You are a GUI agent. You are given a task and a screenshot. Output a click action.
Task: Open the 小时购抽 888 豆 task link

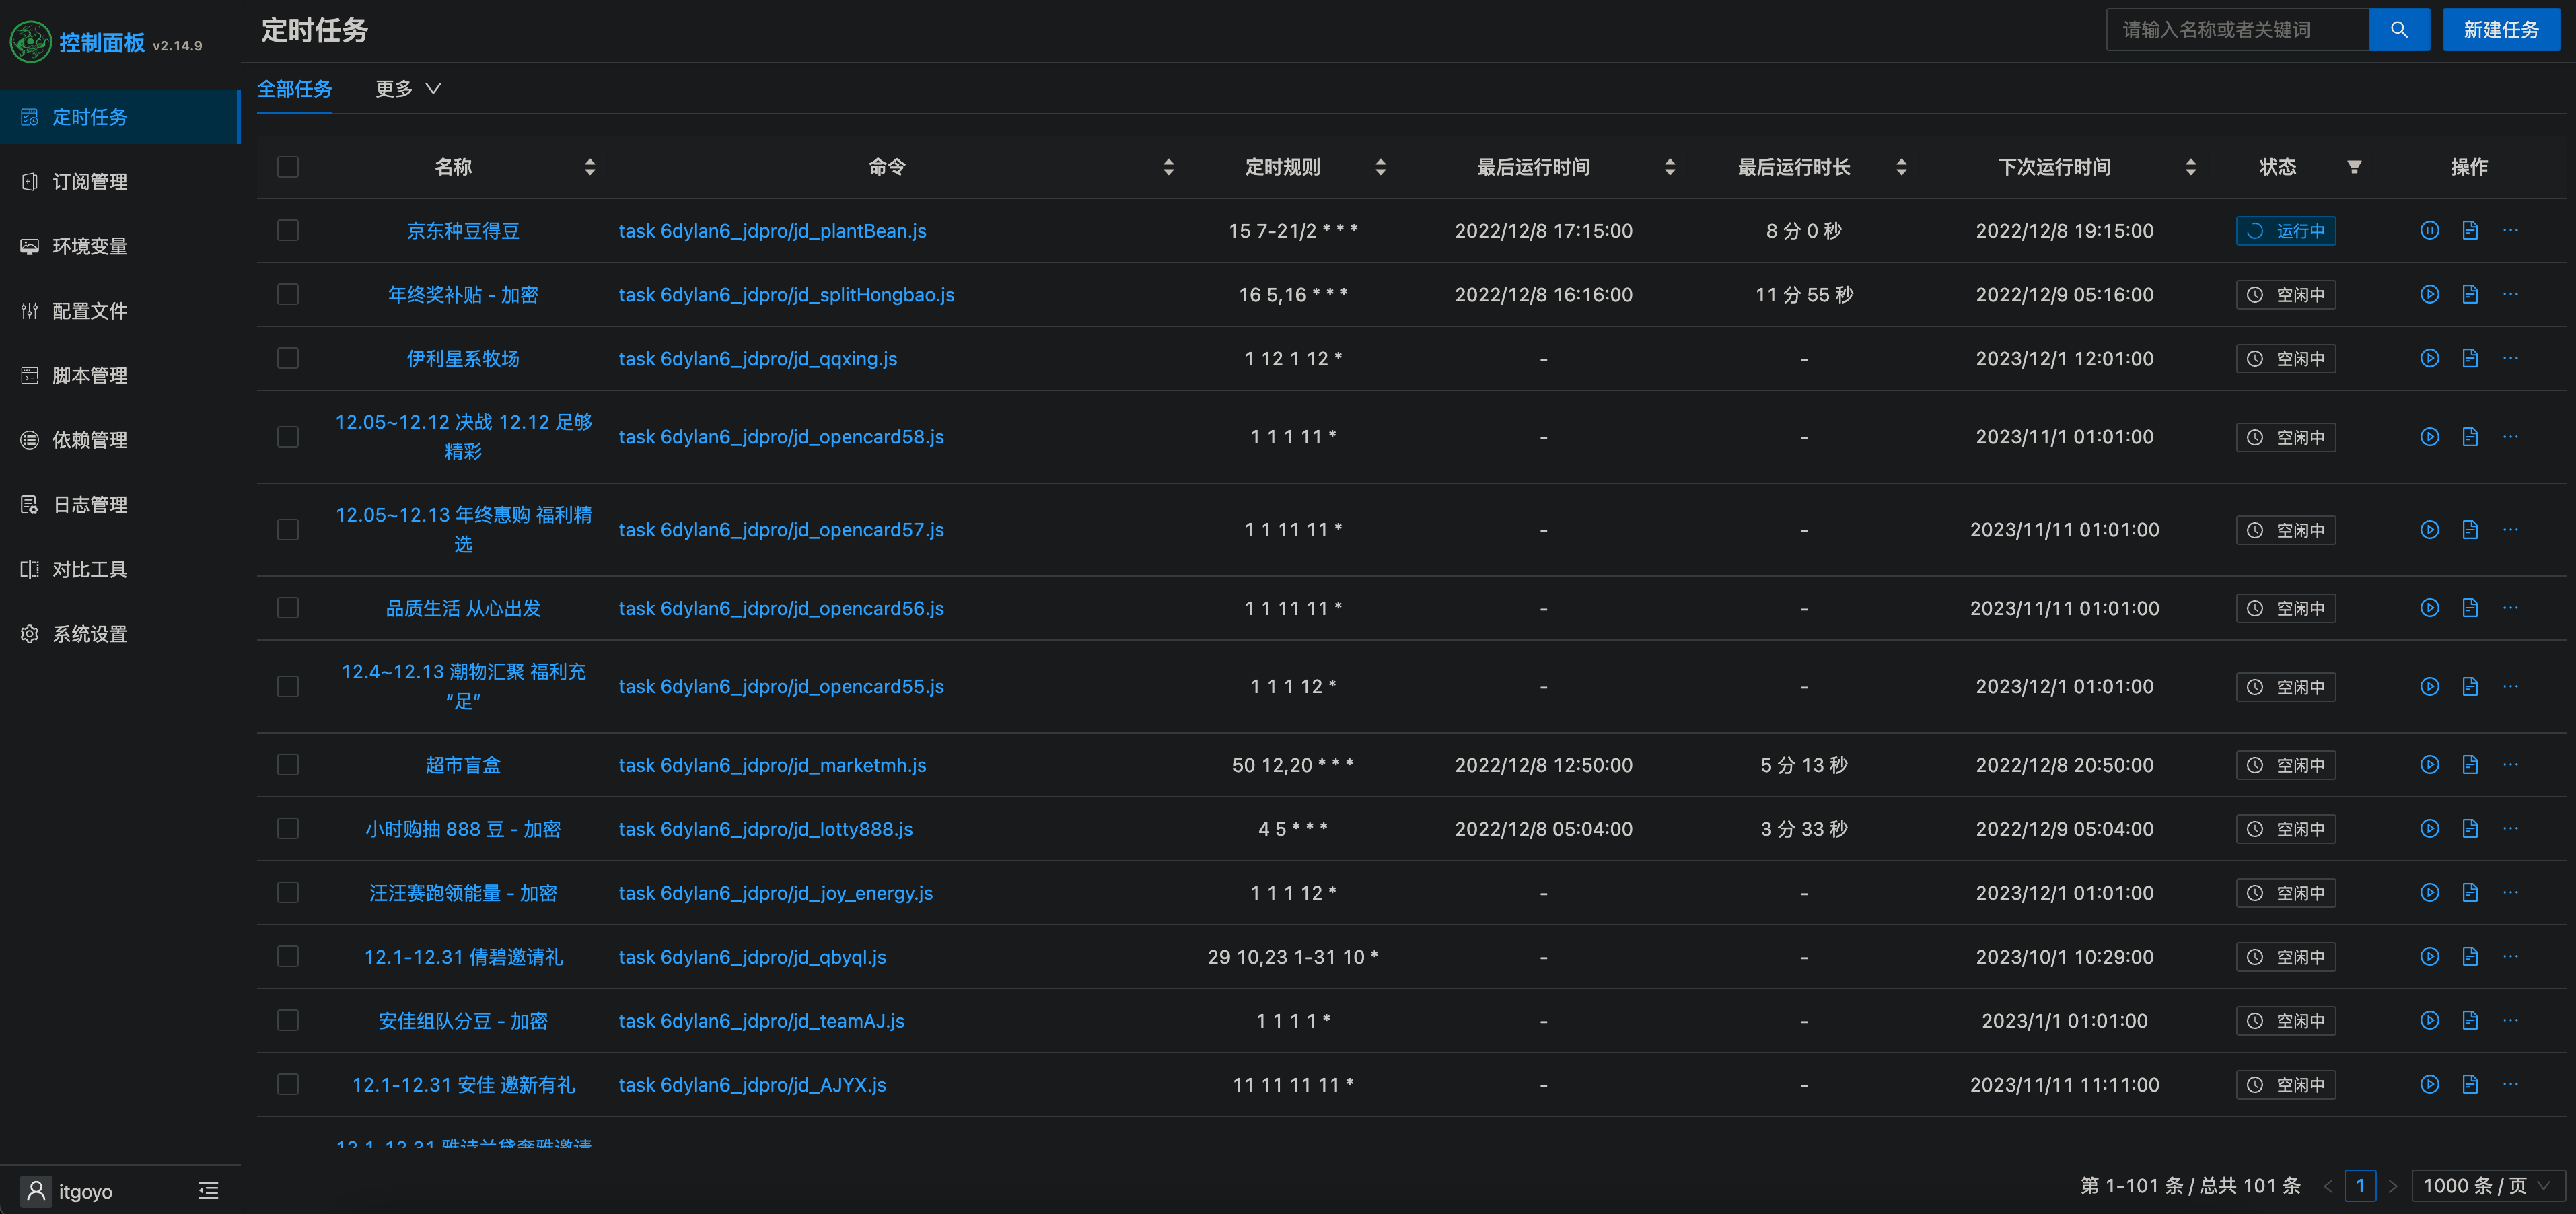(462, 829)
